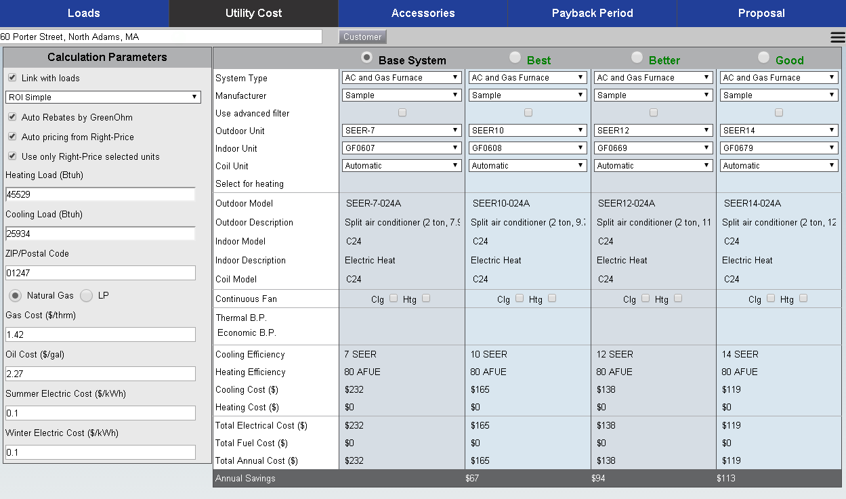
Task: Open the Best column GF0608 indoor unit dropdown
Action: point(528,148)
